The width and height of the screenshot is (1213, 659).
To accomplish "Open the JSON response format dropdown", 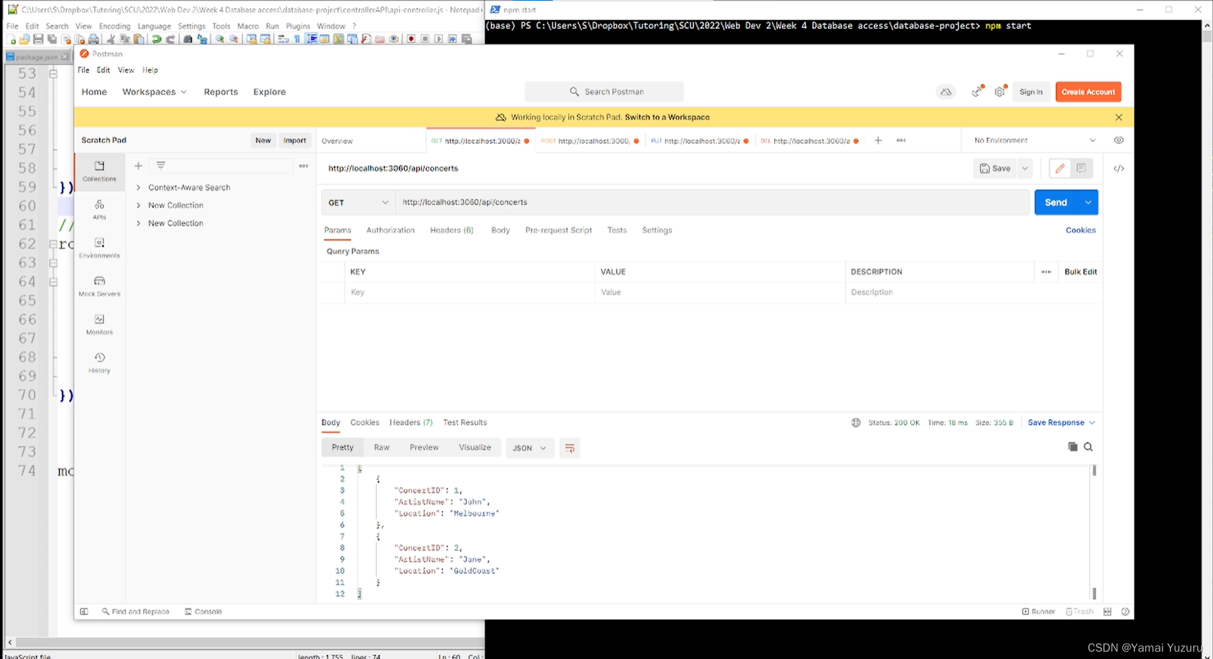I will pyautogui.click(x=530, y=448).
